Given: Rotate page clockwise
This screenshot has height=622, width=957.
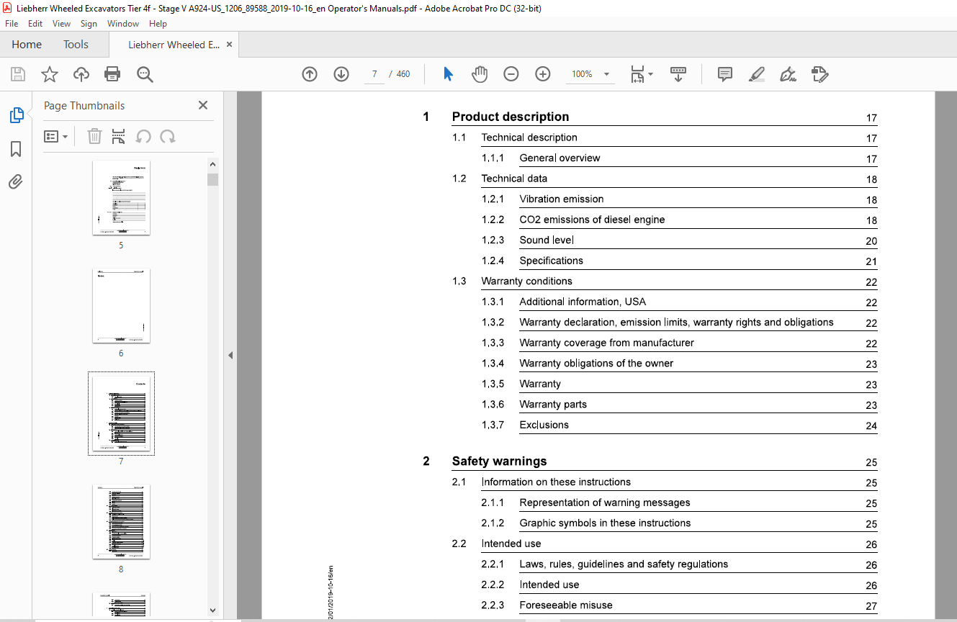Looking at the screenshot, I should (168, 136).
